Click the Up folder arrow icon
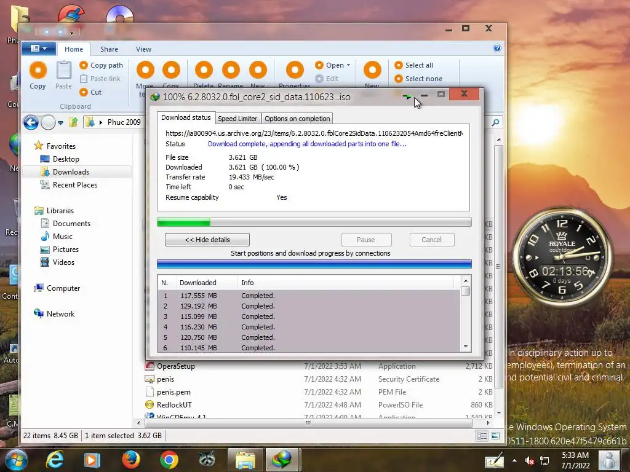630x472 pixels. point(73,122)
